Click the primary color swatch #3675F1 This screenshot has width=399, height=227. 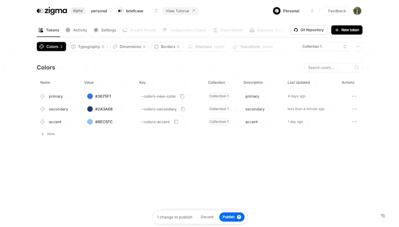(90, 96)
